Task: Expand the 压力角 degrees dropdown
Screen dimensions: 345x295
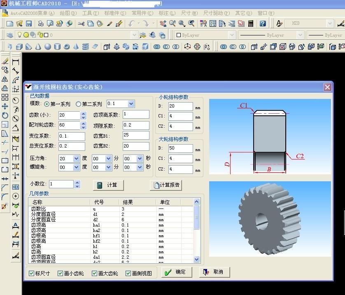Action: (x=76, y=159)
